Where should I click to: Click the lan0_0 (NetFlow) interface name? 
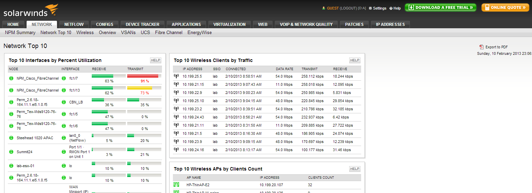point(77,138)
